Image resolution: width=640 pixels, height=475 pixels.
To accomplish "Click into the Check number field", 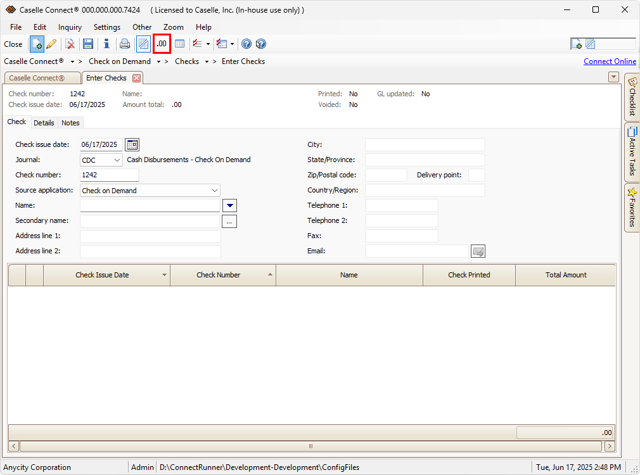I will 109,175.
